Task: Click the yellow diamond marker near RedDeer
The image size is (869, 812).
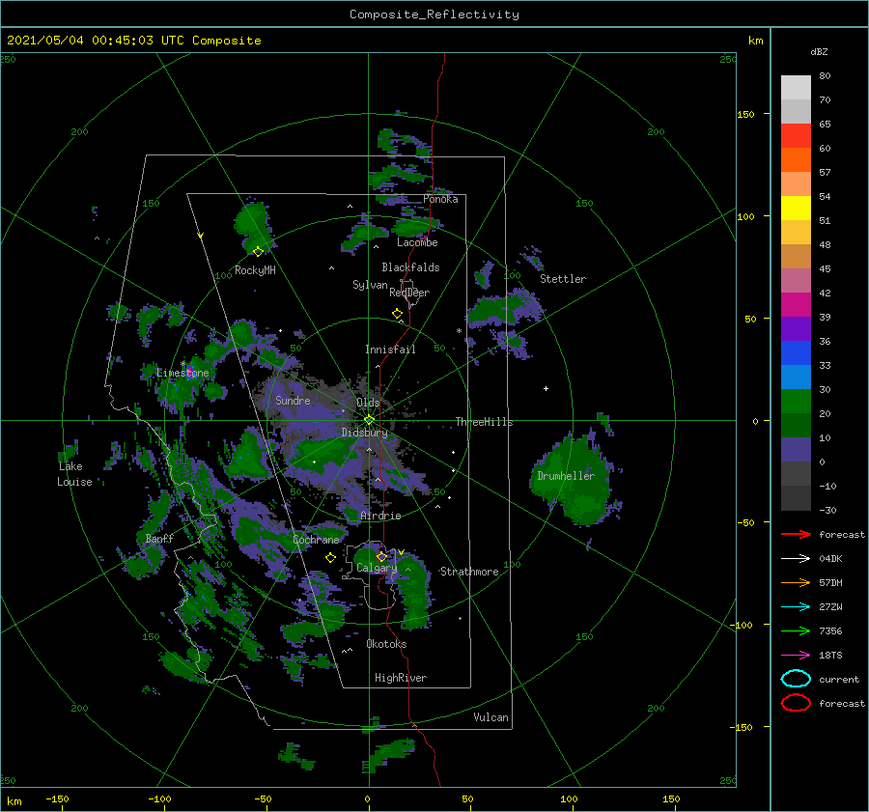Action: [x=398, y=314]
